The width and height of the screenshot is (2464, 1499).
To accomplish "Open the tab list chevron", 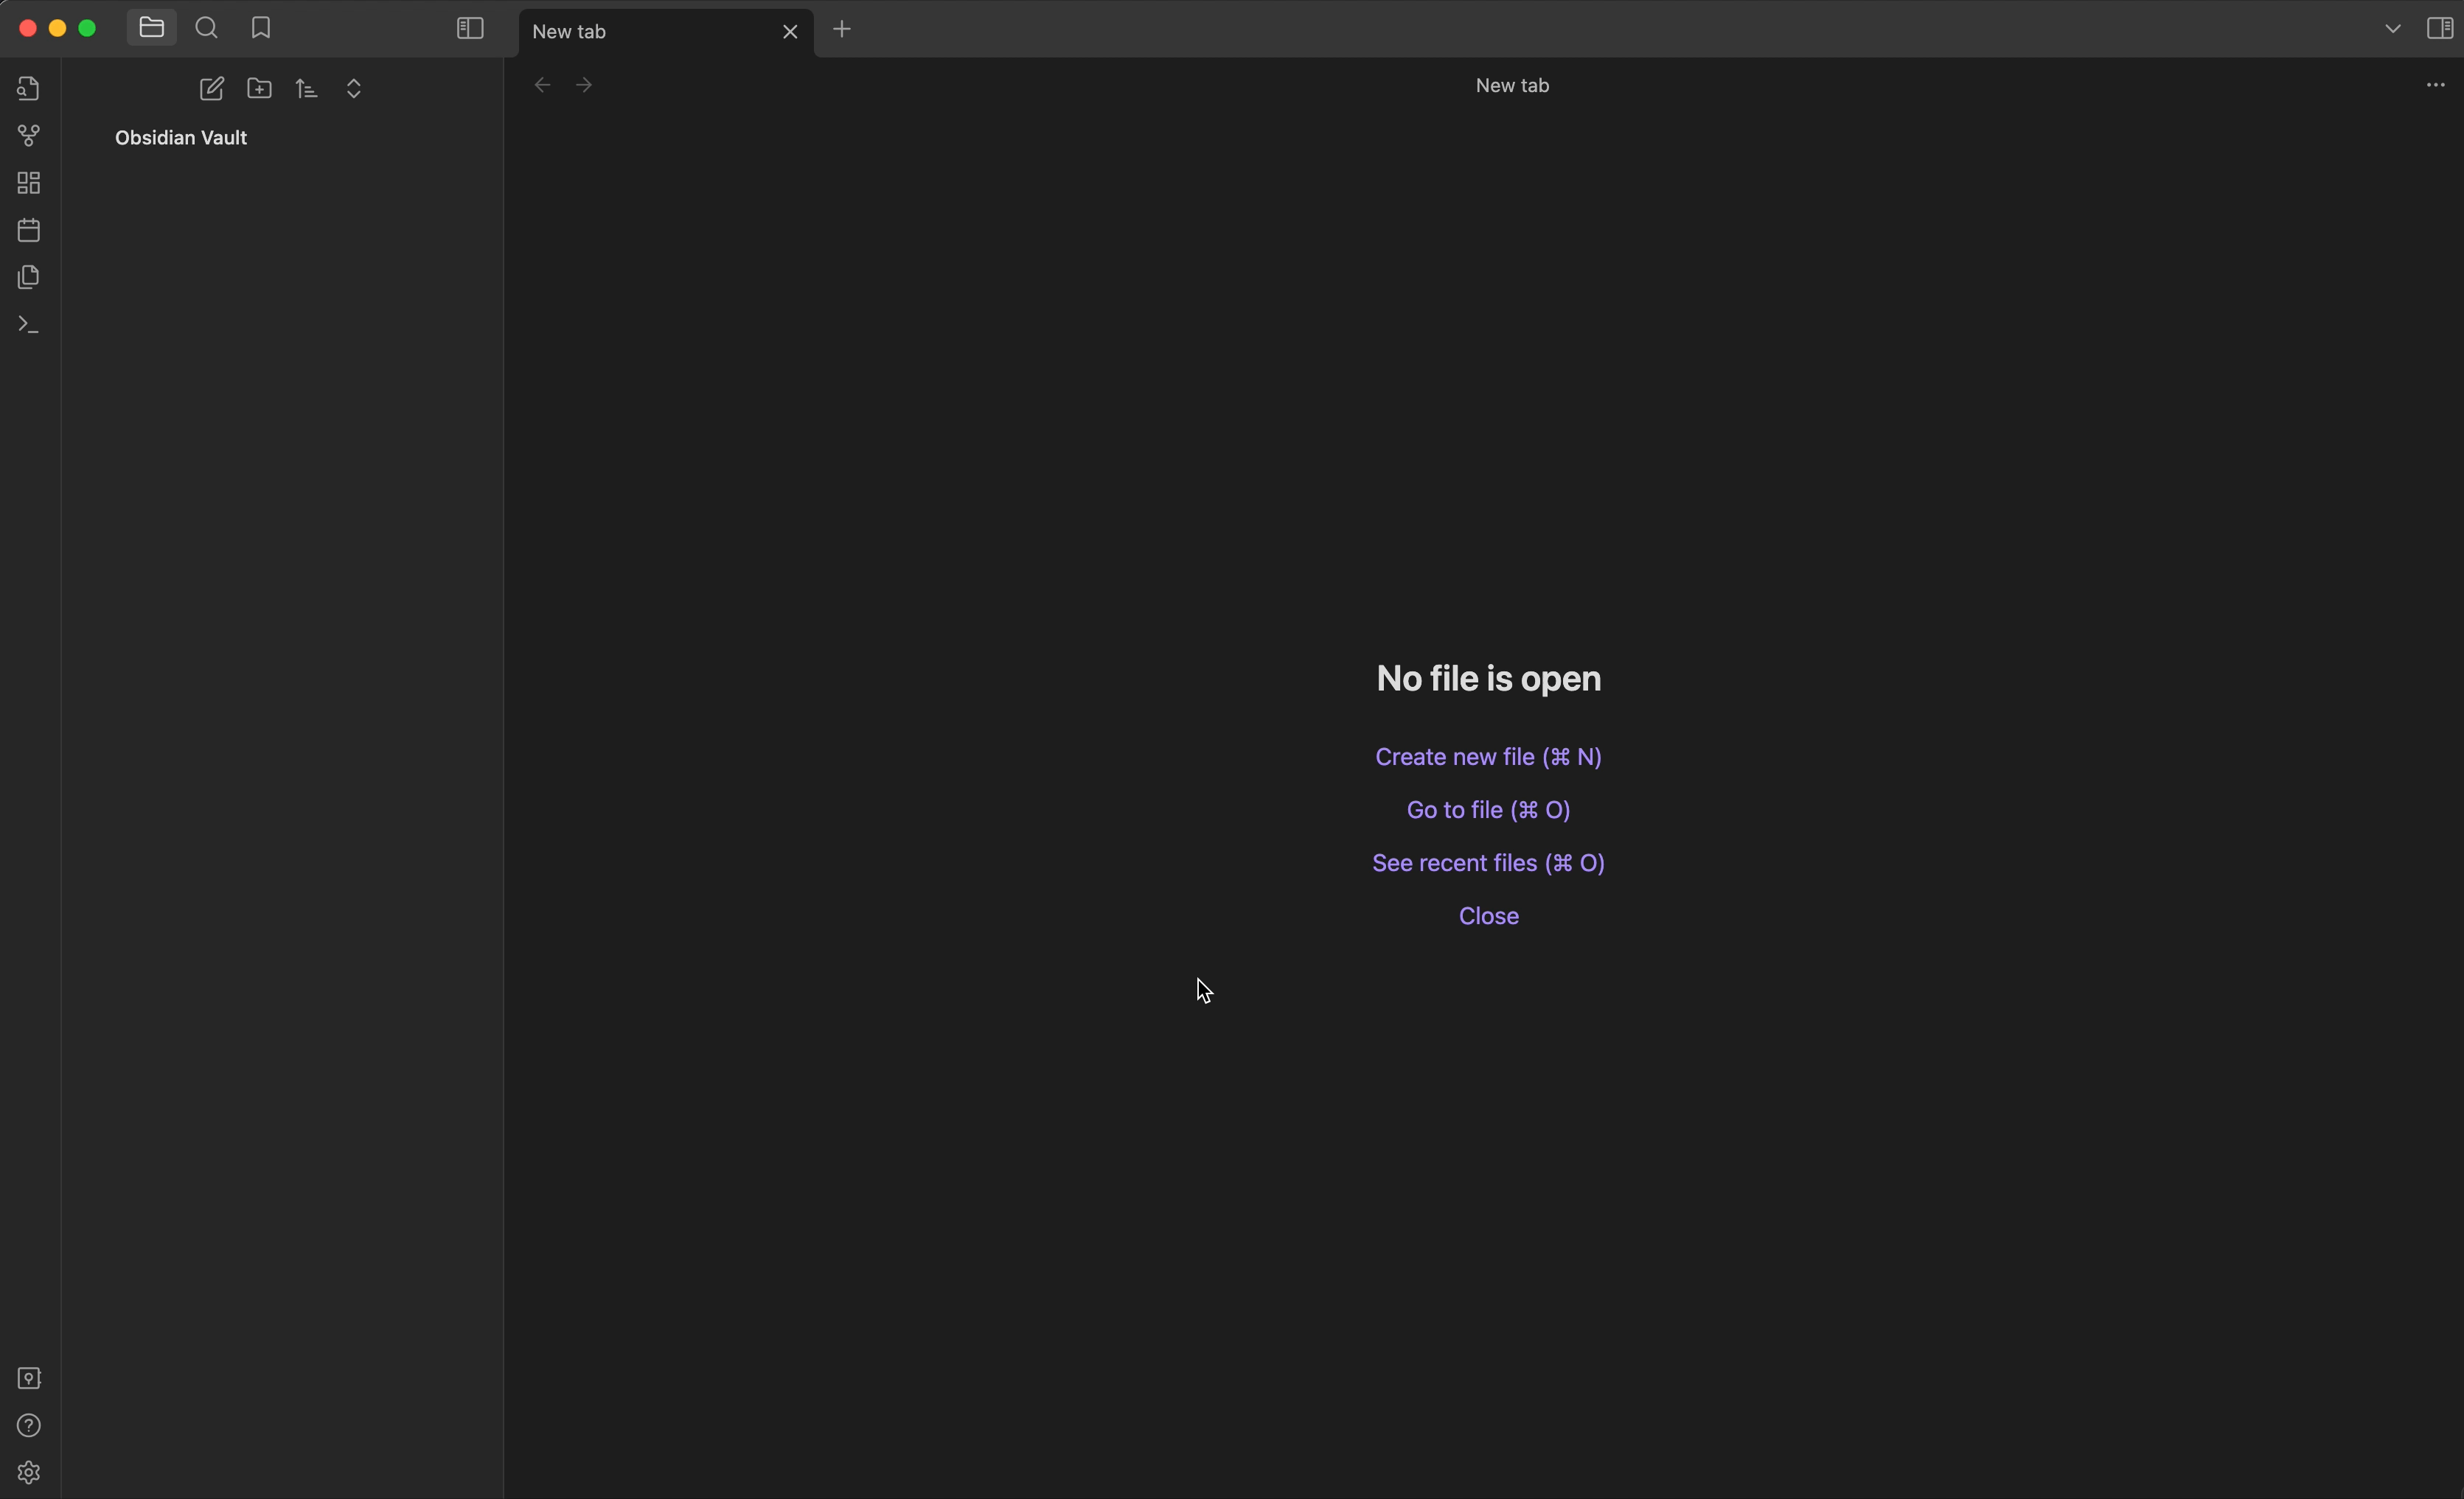I will click(x=2392, y=28).
